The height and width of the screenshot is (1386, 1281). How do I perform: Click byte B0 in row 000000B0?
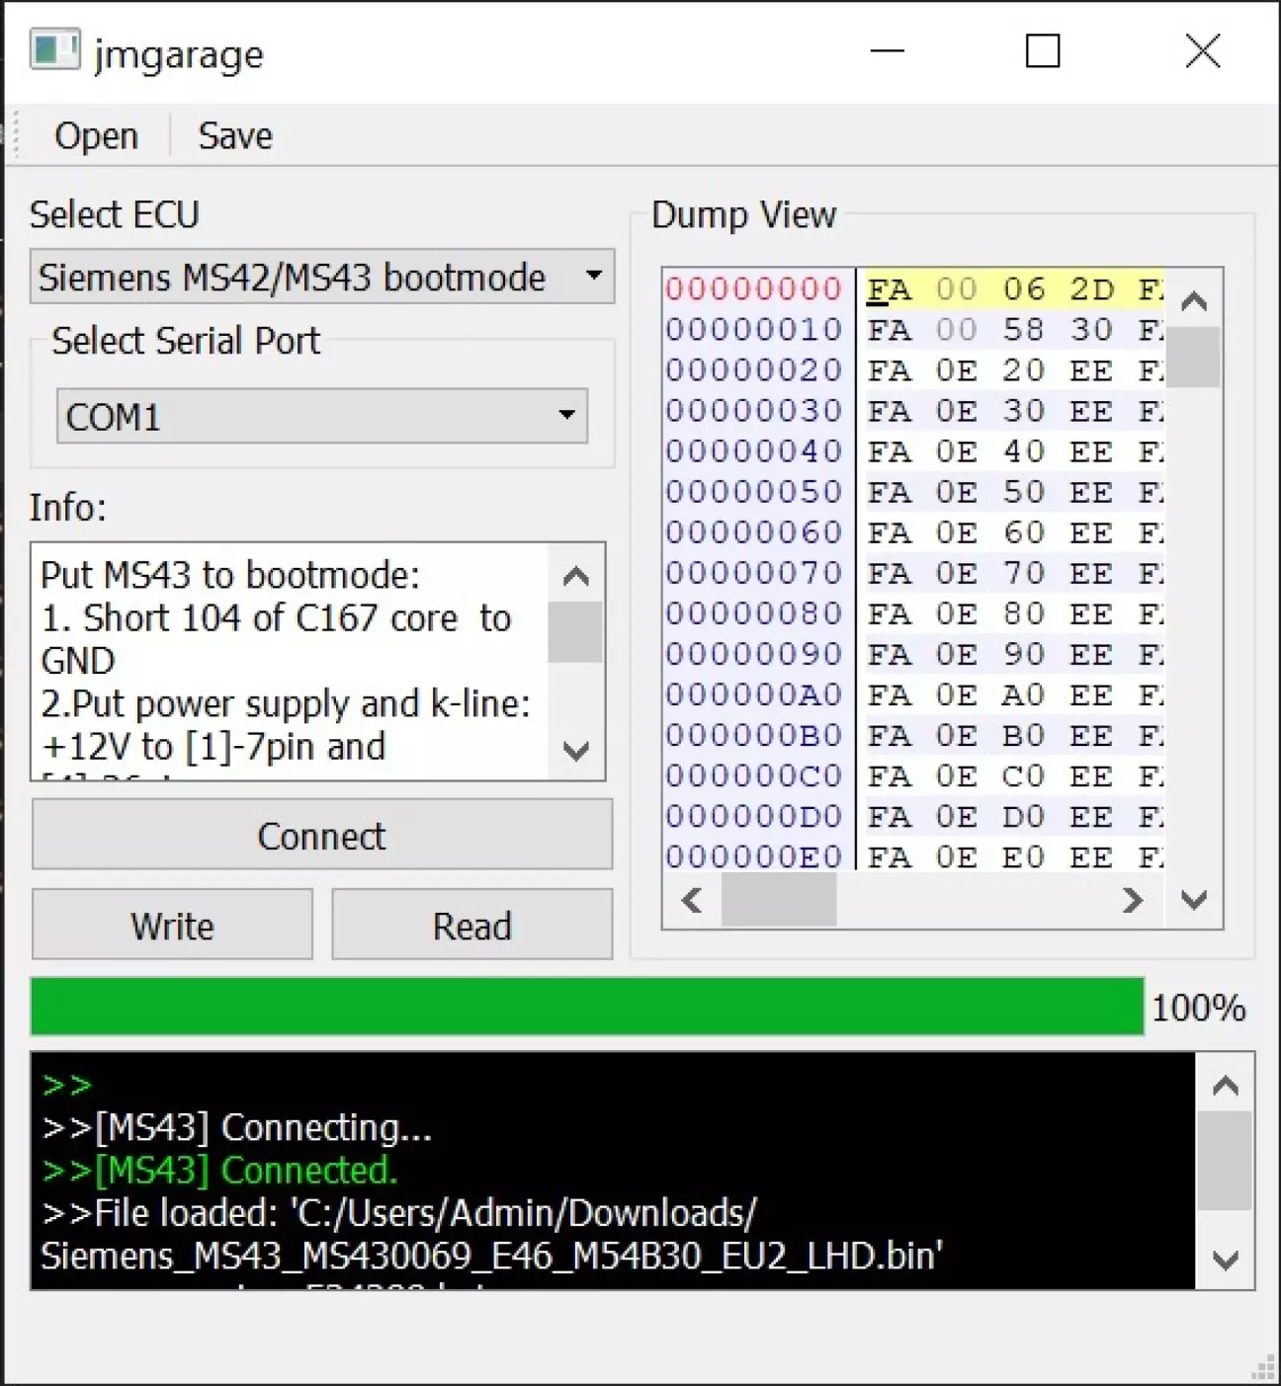pyautogui.click(x=1024, y=735)
